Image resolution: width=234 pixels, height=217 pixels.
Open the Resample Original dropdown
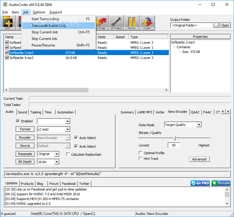(57, 154)
